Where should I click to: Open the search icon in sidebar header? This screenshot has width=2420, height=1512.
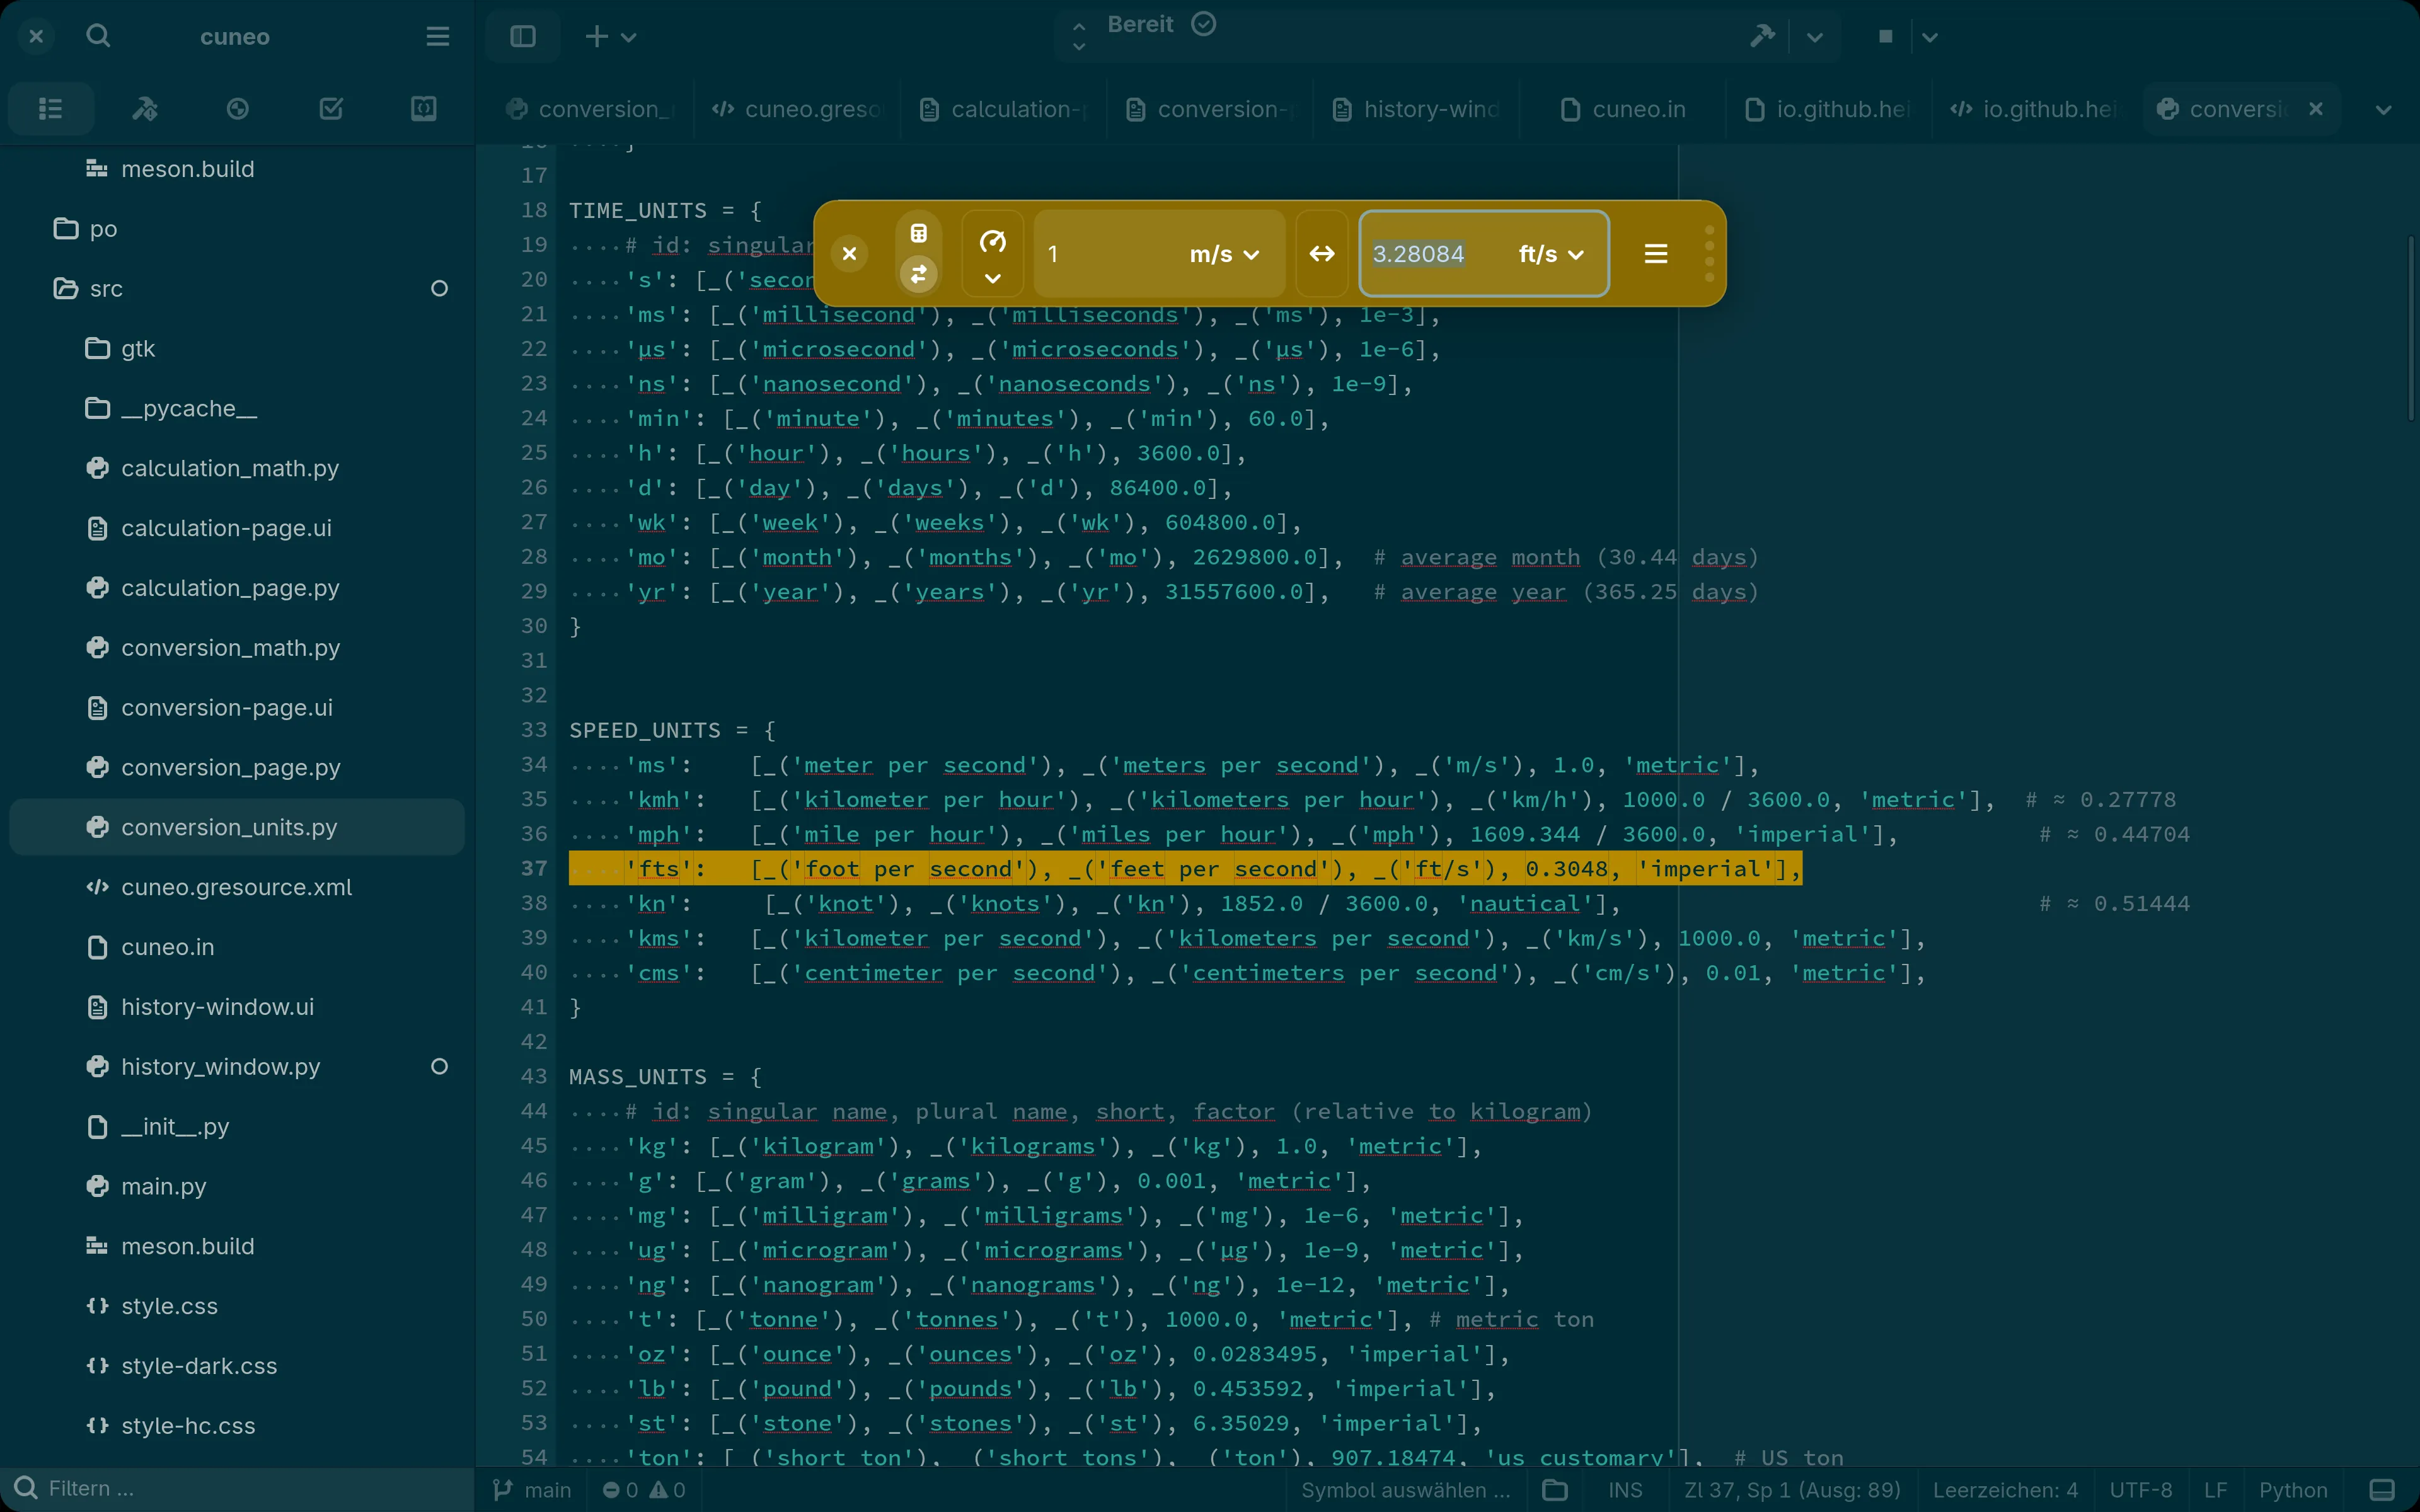click(98, 37)
